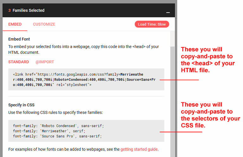Click the Embed Font heading
The height and width of the screenshot is (157, 243).
click(x=19, y=39)
